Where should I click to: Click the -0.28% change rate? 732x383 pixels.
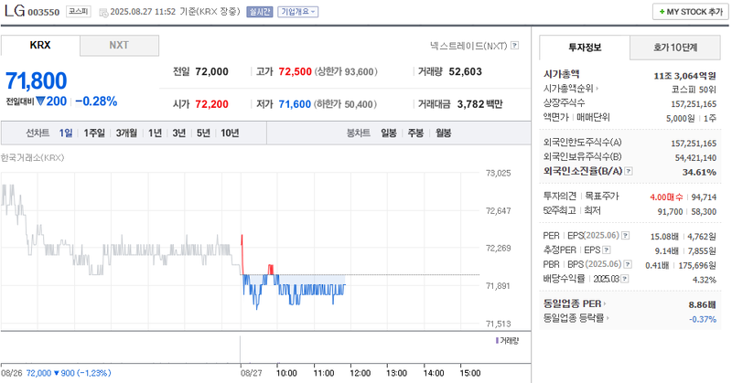pos(96,101)
